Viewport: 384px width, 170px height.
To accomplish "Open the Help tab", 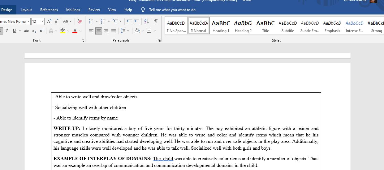I will coord(128,10).
